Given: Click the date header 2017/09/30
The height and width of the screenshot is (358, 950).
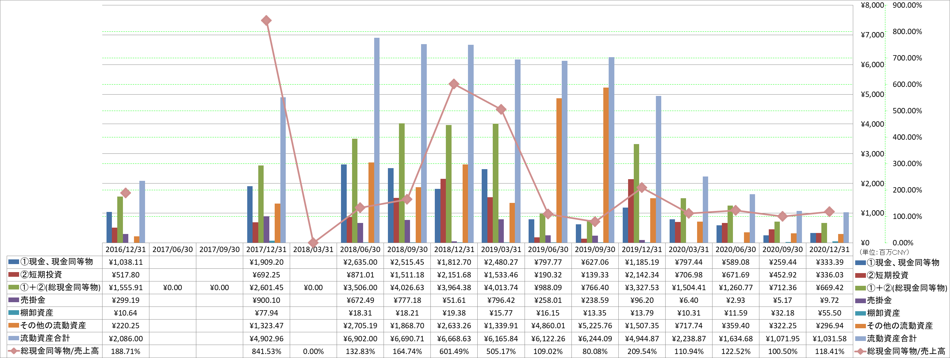Looking at the screenshot, I should point(219,249).
